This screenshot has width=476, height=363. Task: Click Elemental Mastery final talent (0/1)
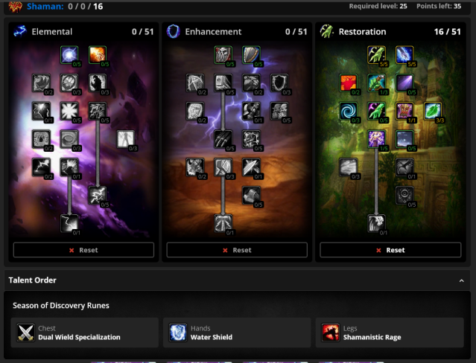click(x=69, y=223)
